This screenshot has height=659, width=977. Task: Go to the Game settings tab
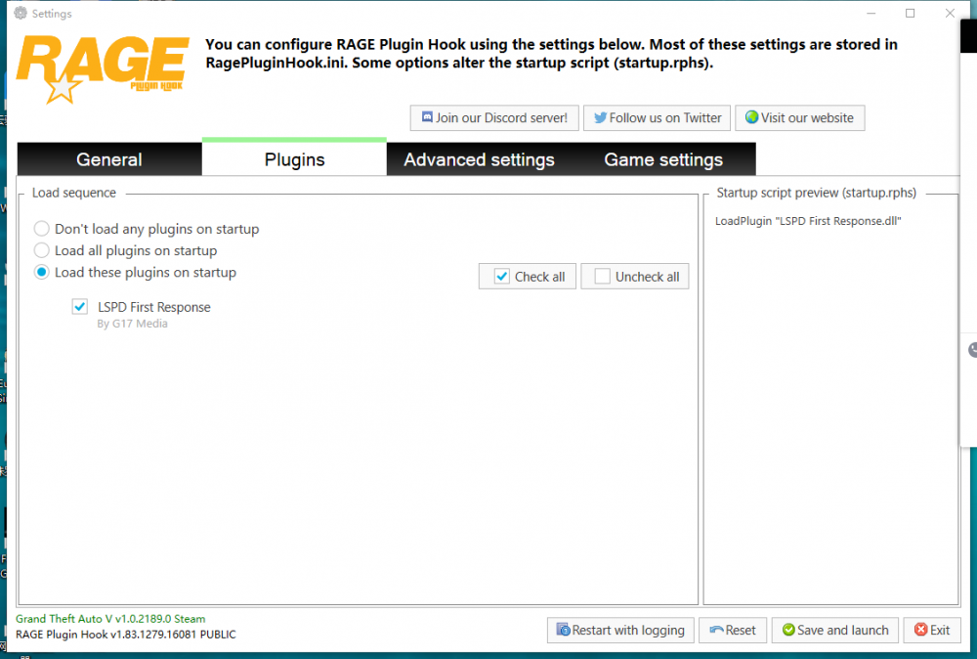(663, 159)
